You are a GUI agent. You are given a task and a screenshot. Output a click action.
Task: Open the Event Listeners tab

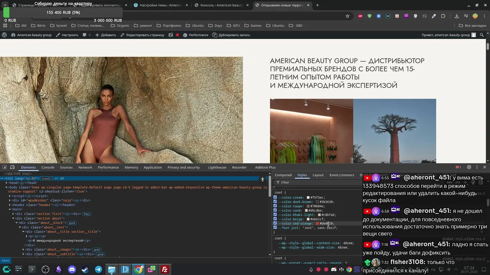point(342,175)
